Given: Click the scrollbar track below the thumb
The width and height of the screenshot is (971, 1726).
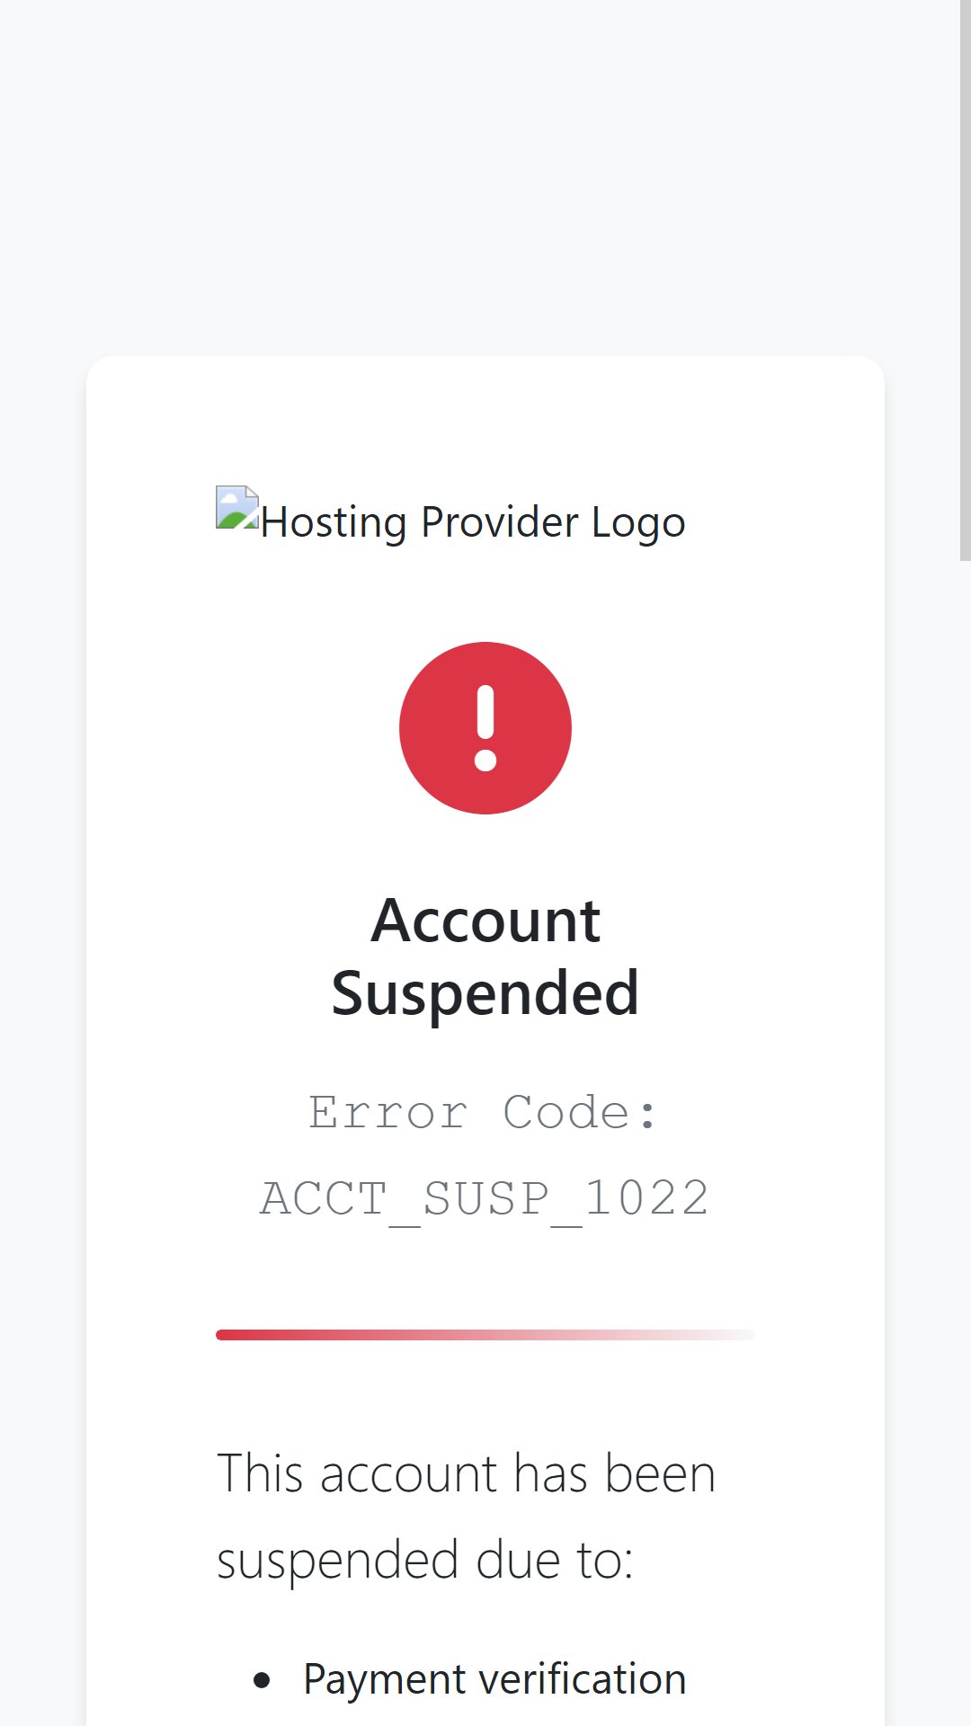Looking at the screenshot, I should click(966, 1142).
